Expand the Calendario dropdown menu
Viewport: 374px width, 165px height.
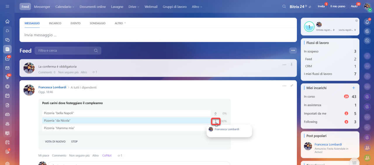click(65, 7)
